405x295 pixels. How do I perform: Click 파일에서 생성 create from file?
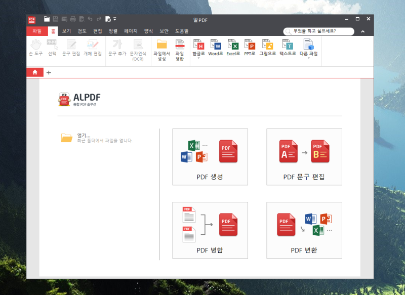point(161,50)
